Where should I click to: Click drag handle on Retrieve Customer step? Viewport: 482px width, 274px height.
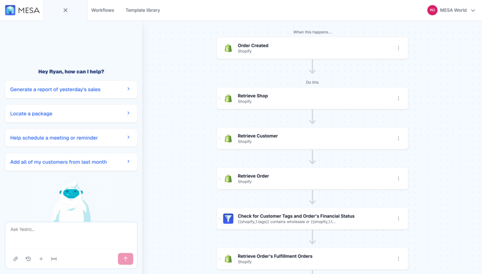click(x=219, y=139)
